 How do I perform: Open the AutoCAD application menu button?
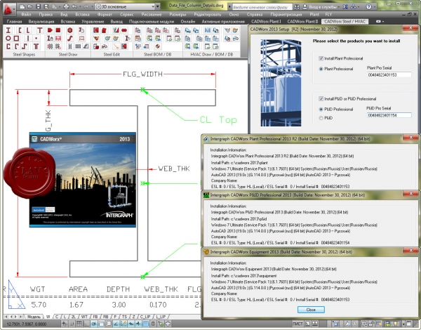click(9, 9)
